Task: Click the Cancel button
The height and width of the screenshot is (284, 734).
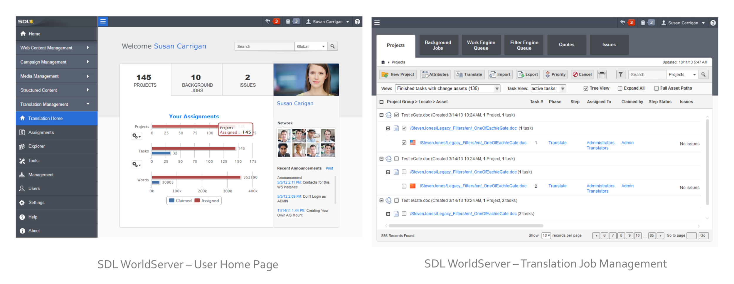Action: pos(583,75)
